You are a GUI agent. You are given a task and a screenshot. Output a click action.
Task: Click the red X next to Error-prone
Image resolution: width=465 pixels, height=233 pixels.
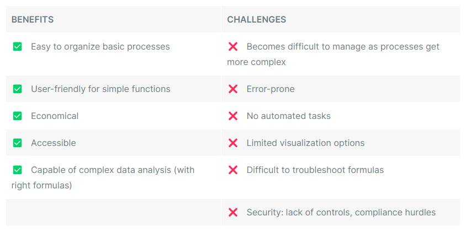coord(233,89)
